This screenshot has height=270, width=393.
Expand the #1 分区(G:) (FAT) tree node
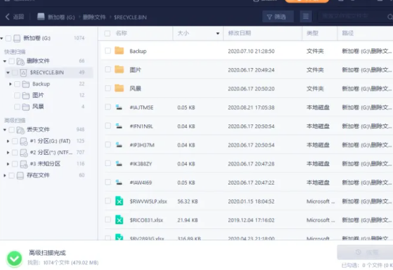pos(9,141)
